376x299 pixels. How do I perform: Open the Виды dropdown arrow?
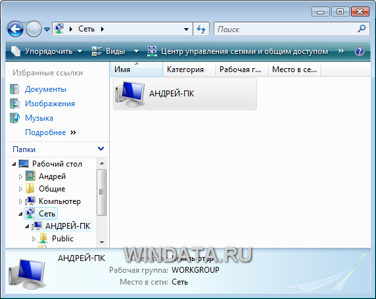136,51
